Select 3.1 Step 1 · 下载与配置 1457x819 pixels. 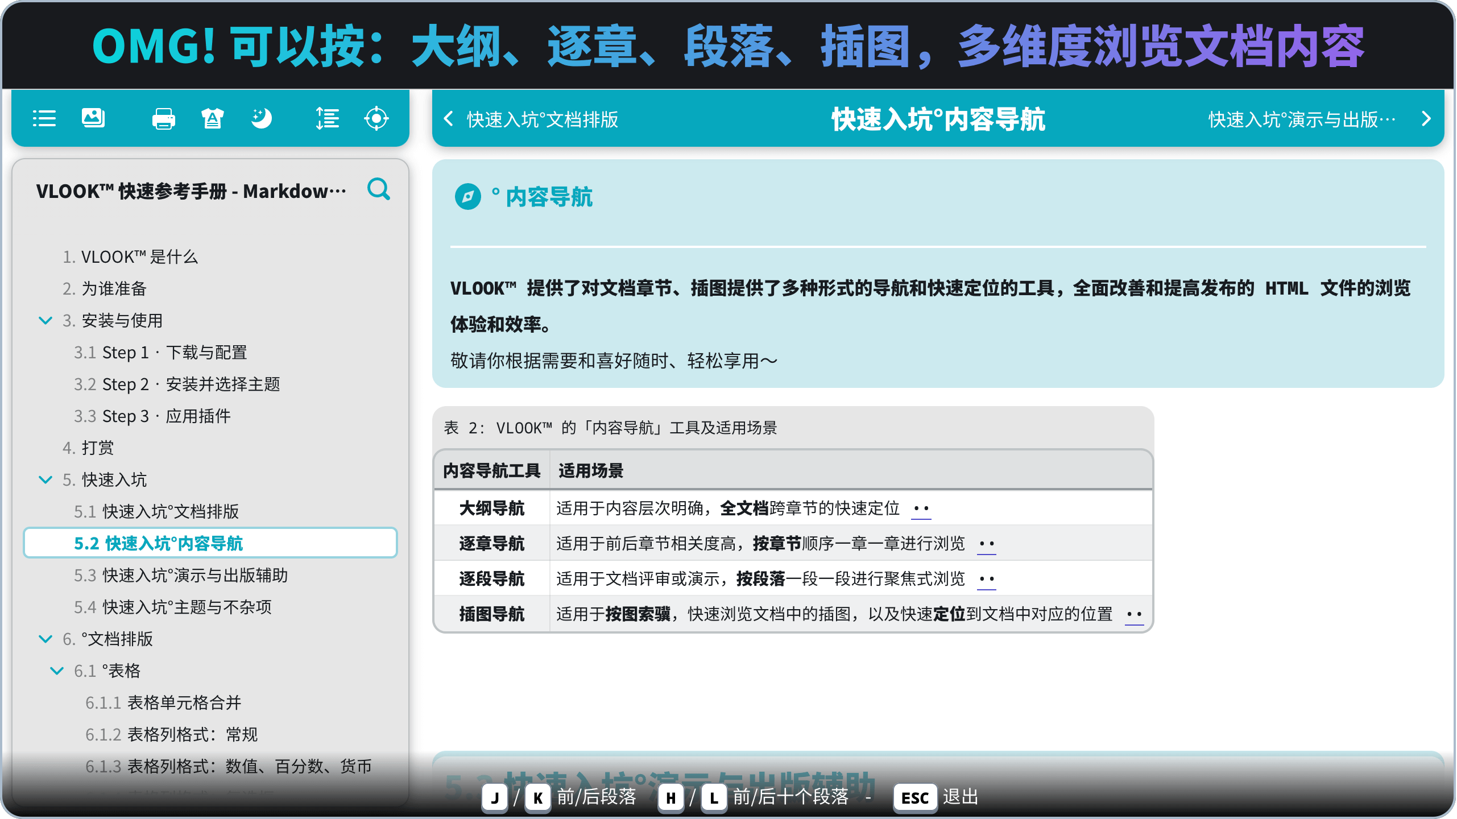tap(160, 352)
